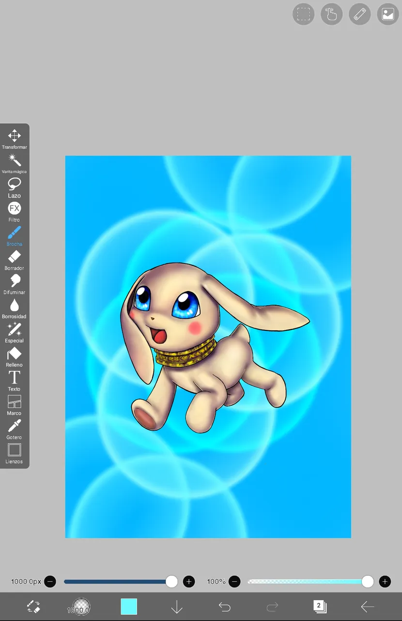Go back with the left arrow
Image resolution: width=402 pixels, height=621 pixels.
pos(368,606)
